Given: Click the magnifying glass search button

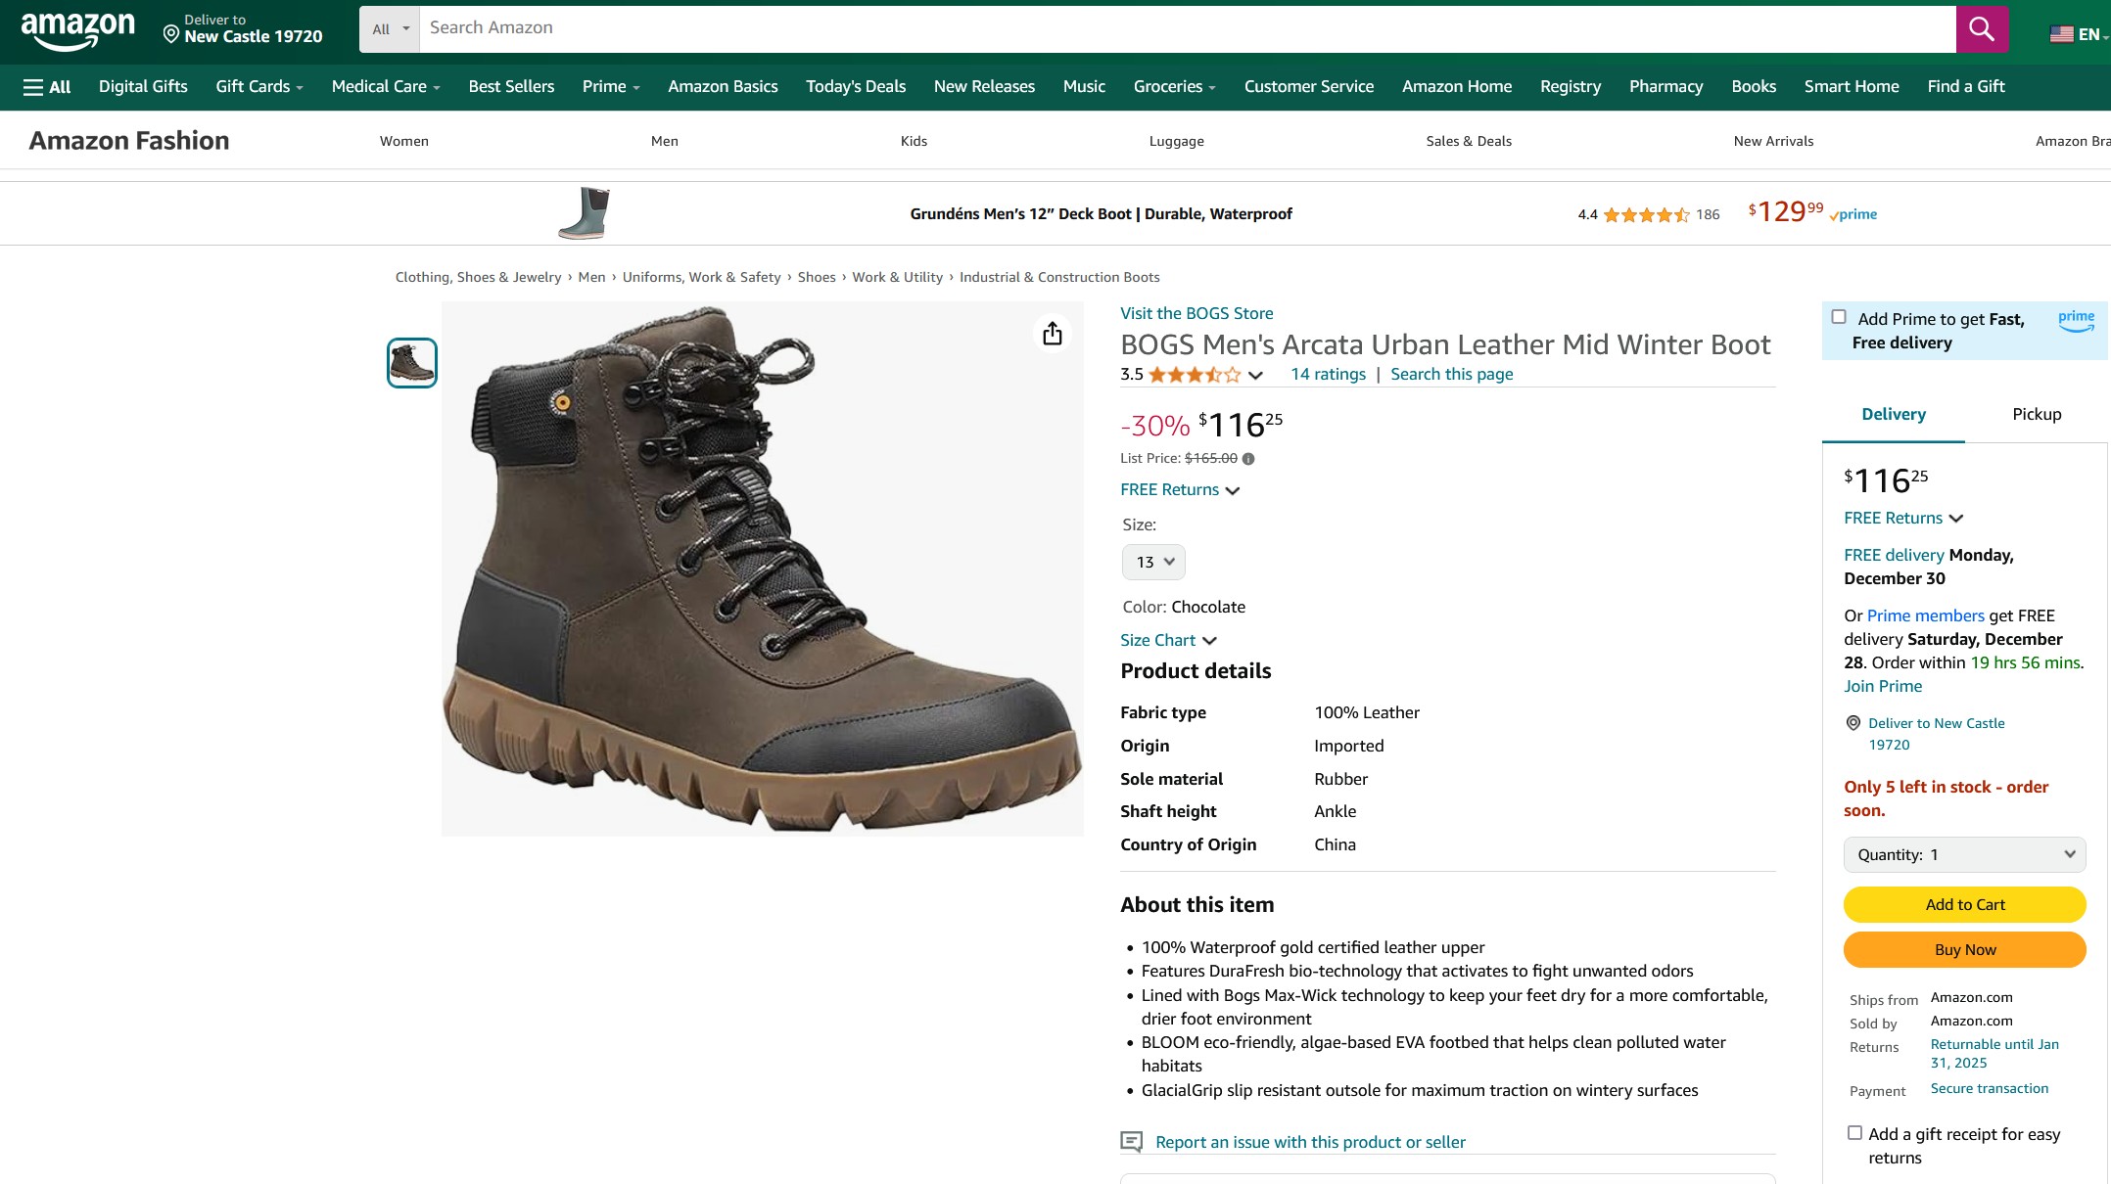Looking at the screenshot, I should 1981,29.
